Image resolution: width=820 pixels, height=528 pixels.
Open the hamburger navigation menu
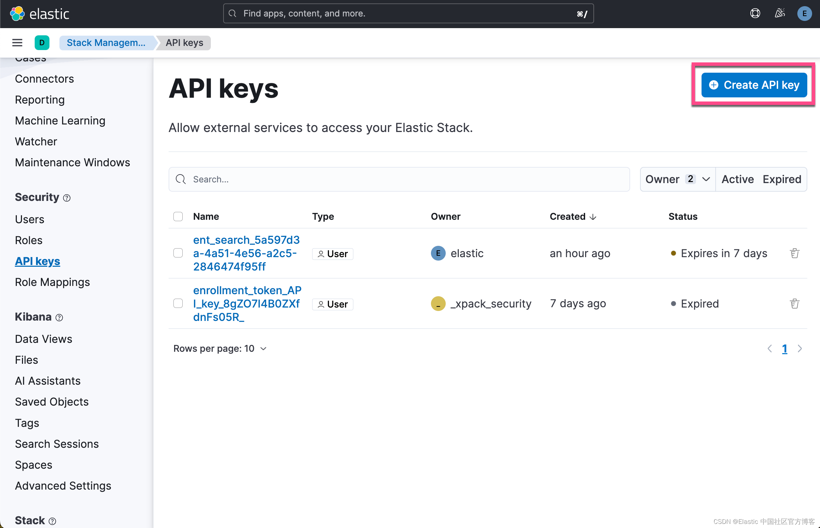click(x=17, y=43)
